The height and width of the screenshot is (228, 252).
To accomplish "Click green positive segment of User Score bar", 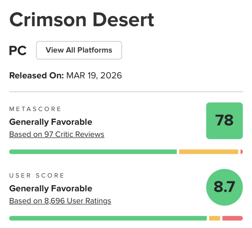I will click(108, 218).
